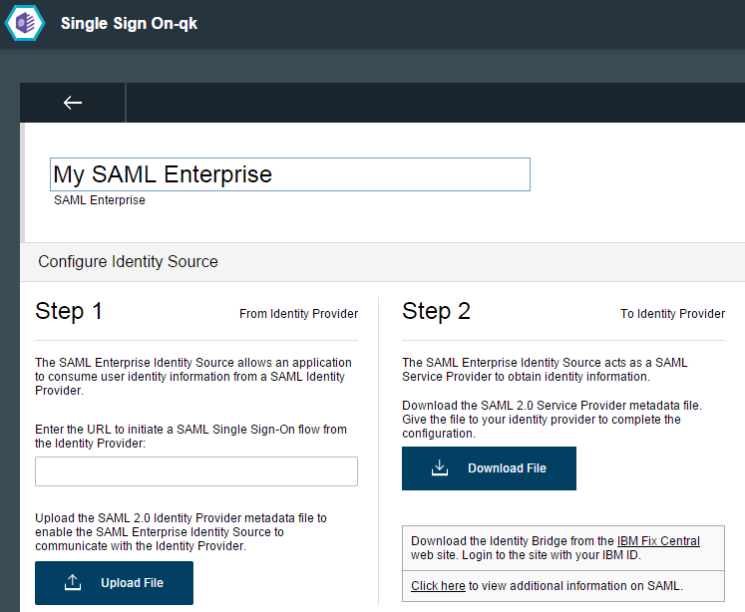Click the SAML Enterprise subtitle text
745x612 pixels.
coord(100,200)
